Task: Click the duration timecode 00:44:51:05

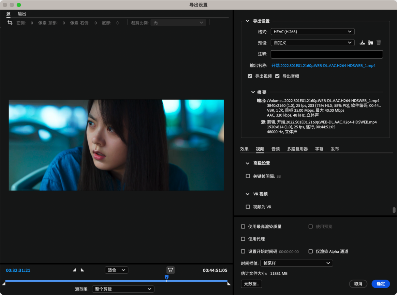Action: pos(215,270)
